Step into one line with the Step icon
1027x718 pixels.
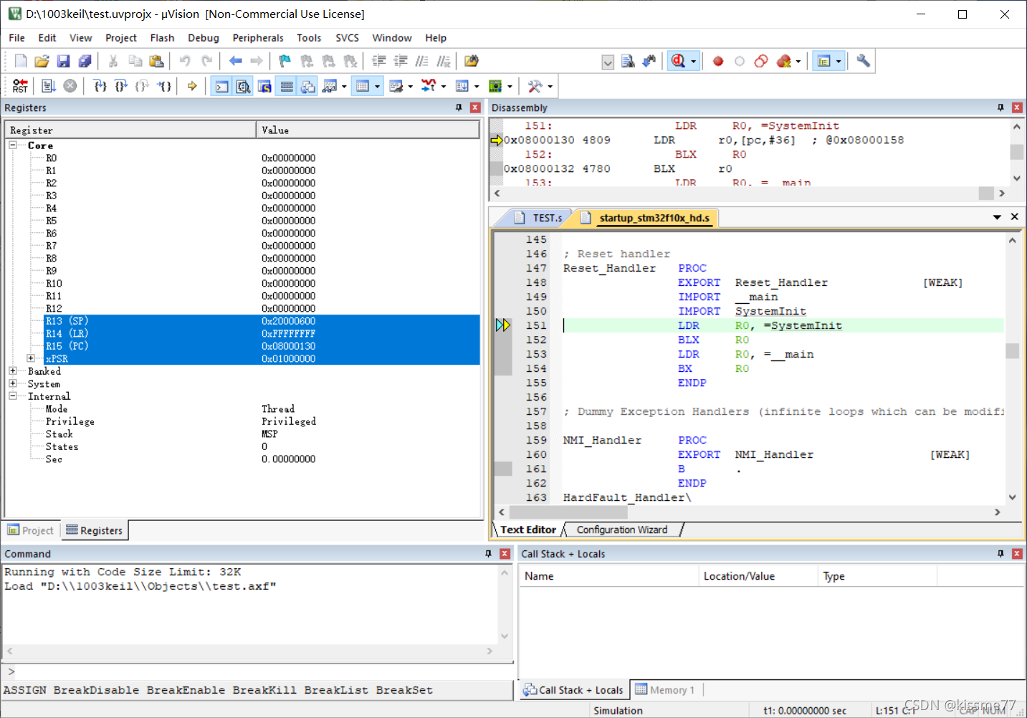[100, 87]
